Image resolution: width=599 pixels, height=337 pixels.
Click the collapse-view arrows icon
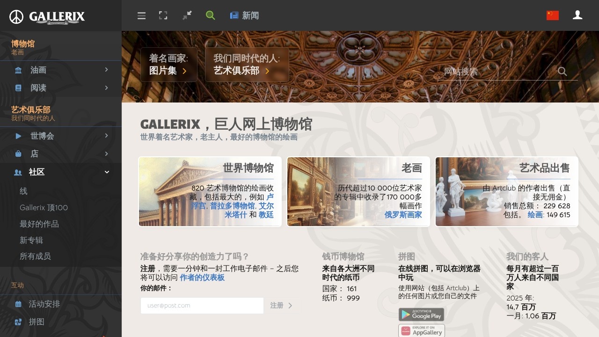point(187,15)
